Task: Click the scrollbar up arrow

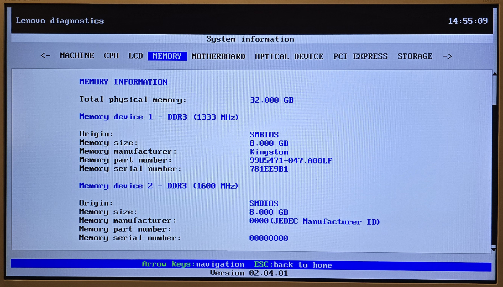Action: pyautogui.click(x=494, y=74)
